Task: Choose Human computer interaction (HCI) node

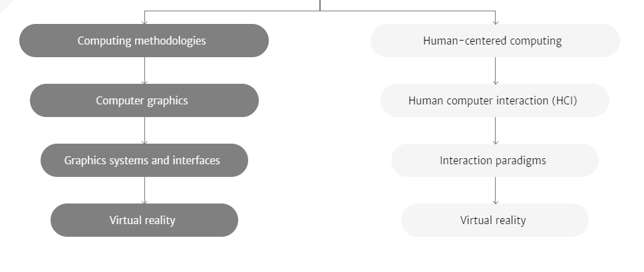Action: (x=495, y=100)
